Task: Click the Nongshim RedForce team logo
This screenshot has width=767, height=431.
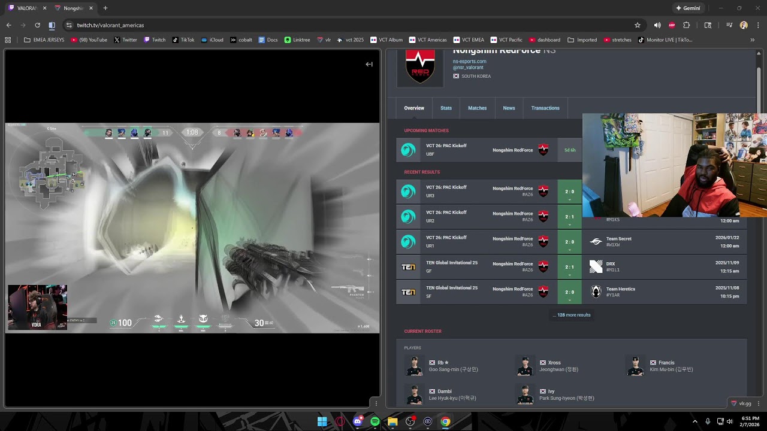Action: tap(420, 67)
